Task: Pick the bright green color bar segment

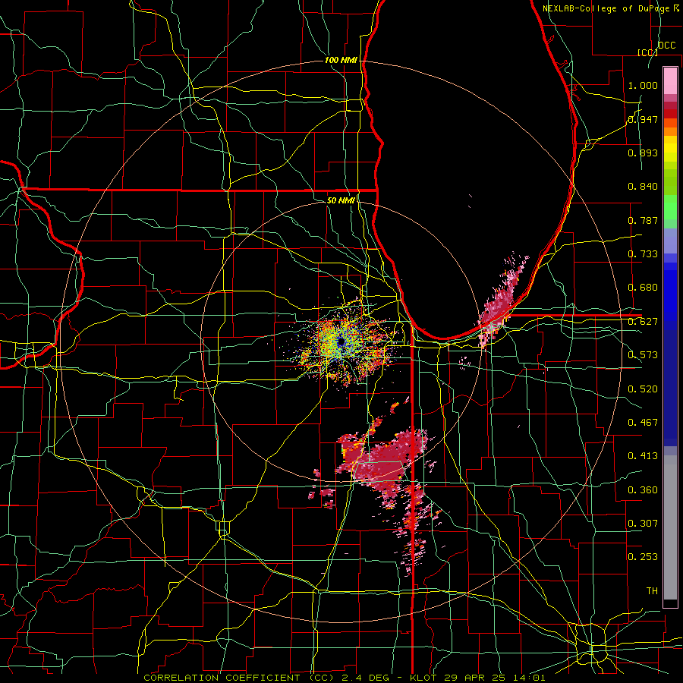Action: [x=670, y=207]
